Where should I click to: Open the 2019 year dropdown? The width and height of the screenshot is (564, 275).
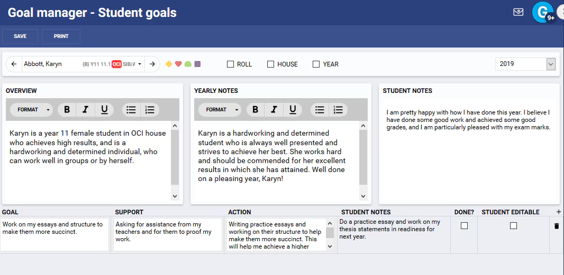tap(525, 64)
